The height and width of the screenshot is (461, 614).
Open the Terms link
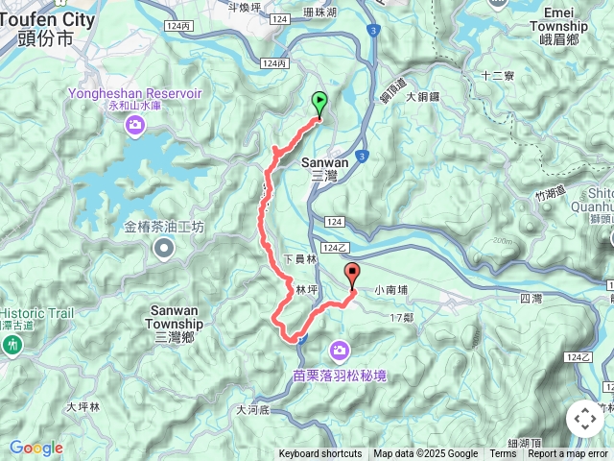pyautogui.click(x=503, y=454)
